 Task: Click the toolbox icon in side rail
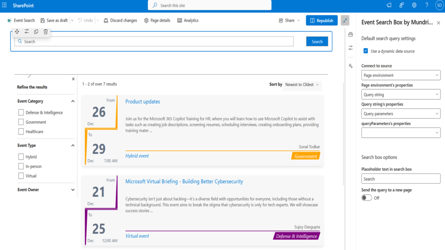351,34
